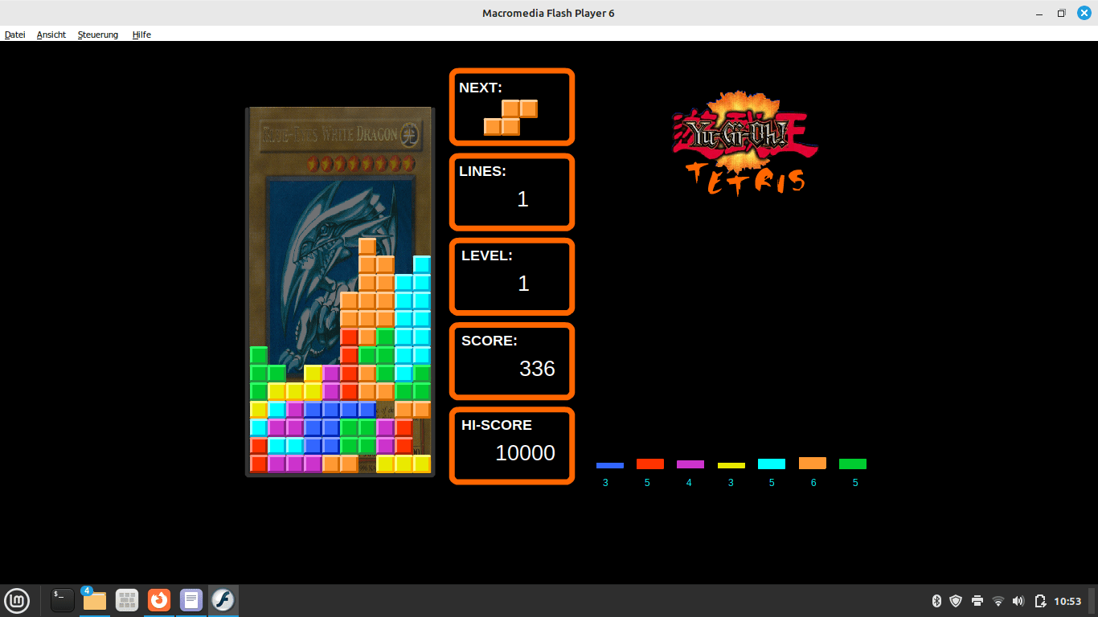Open Firefox from the taskbar
This screenshot has width=1098, height=617.
(159, 600)
